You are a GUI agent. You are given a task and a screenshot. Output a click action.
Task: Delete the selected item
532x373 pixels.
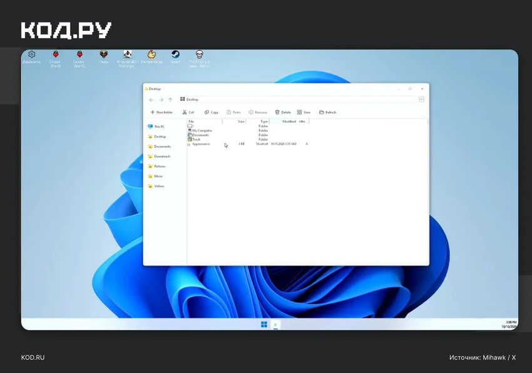283,112
